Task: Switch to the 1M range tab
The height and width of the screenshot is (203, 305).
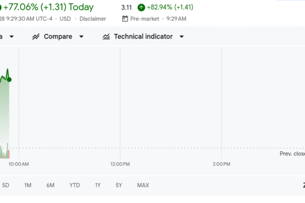Action: 28,185
